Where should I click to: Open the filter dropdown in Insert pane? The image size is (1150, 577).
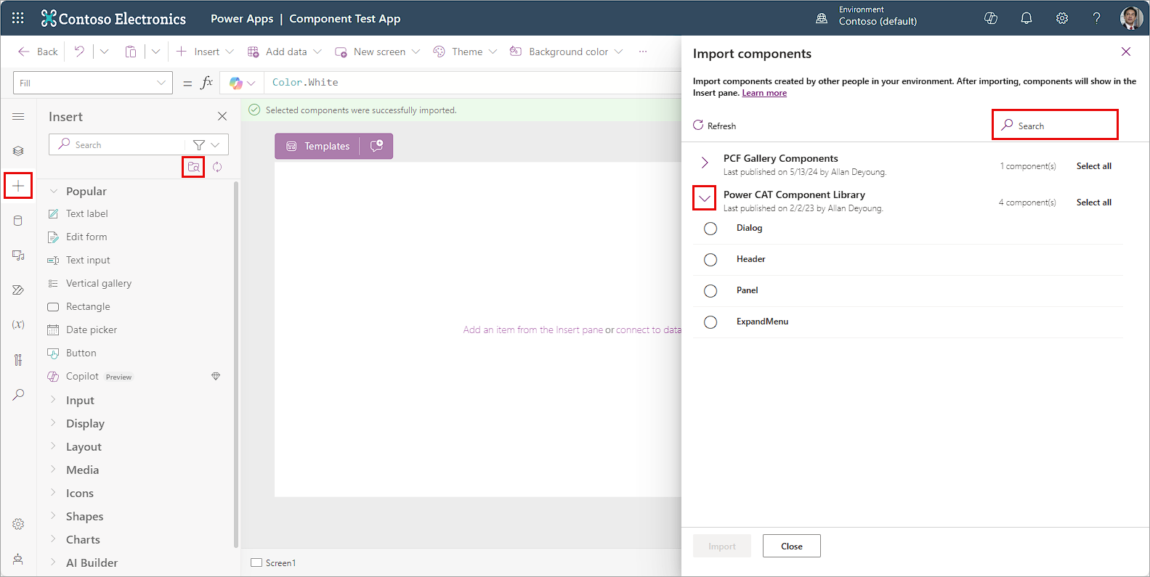(206, 145)
